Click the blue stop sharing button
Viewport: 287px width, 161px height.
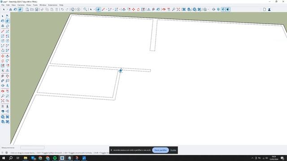point(161,150)
